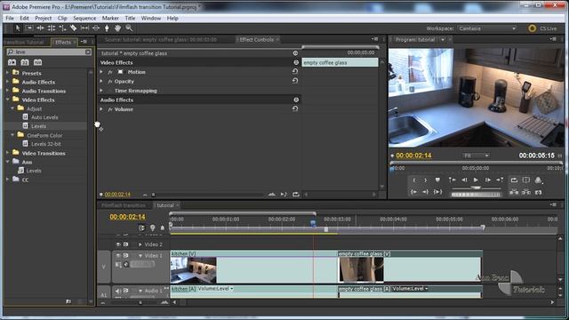Set Out point in program monitor
Image resolution: width=569 pixels, height=320 pixels.
[425, 180]
